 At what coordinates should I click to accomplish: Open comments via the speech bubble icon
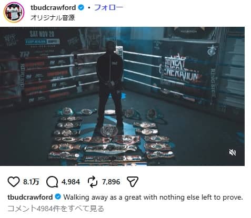point(52,182)
